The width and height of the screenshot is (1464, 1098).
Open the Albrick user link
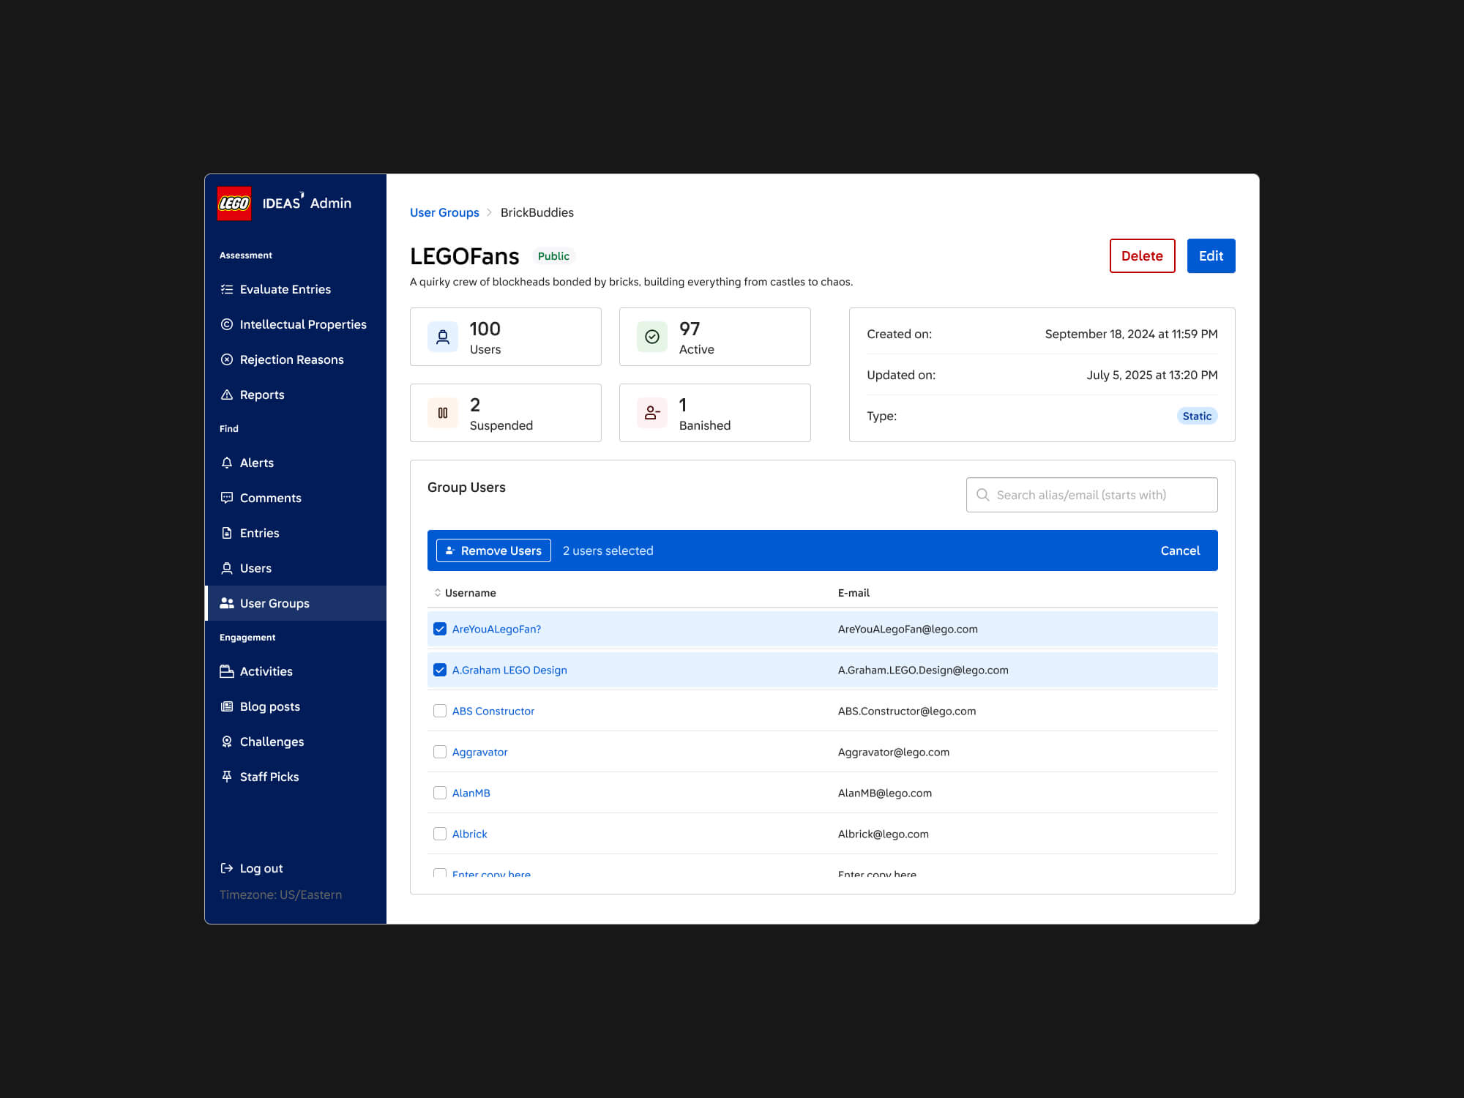pos(469,834)
